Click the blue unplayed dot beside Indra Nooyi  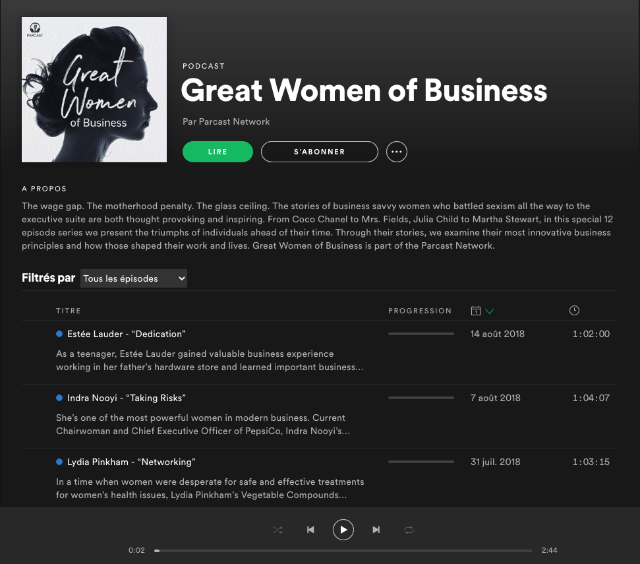tap(59, 398)
